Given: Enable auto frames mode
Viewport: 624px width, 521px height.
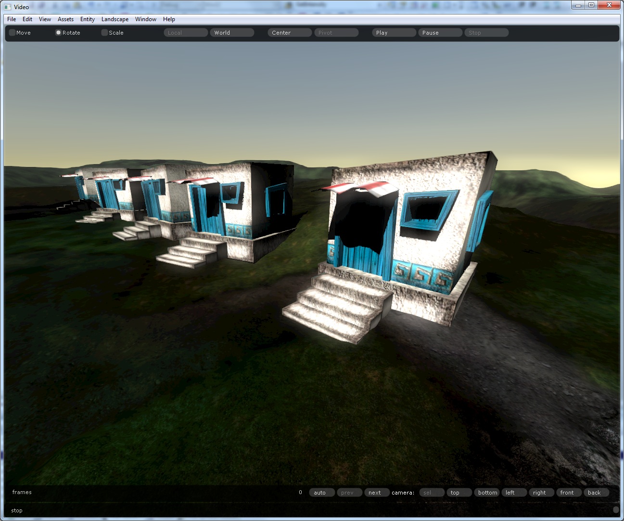Looking at the screenshot, I should pos(322,493).
